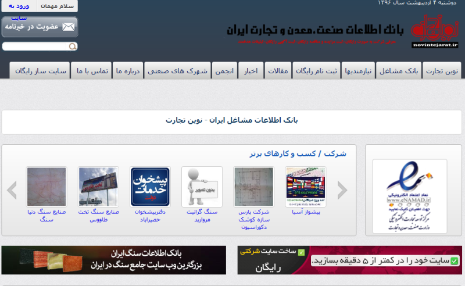Focus the site search input field
The image size is (465, 286).
coord(35,47)
